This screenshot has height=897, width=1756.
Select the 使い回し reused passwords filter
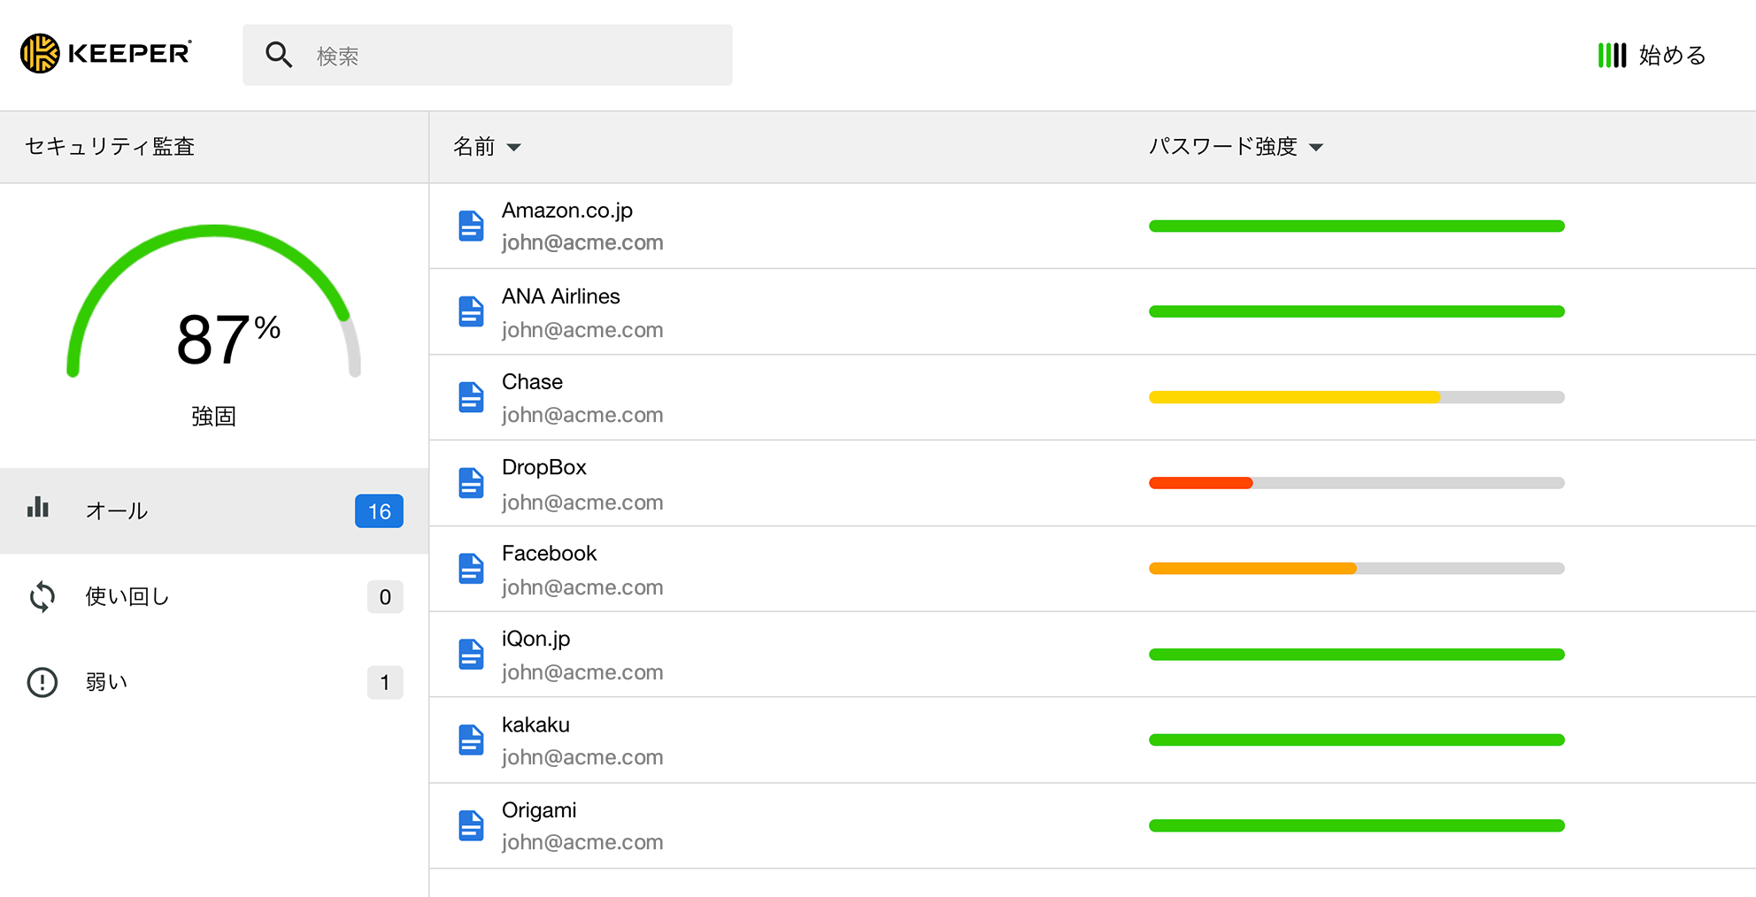tap(214, 596)
